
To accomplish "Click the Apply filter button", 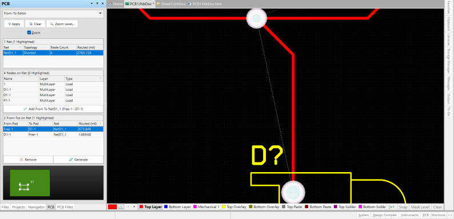I will [x=14, y=24].
